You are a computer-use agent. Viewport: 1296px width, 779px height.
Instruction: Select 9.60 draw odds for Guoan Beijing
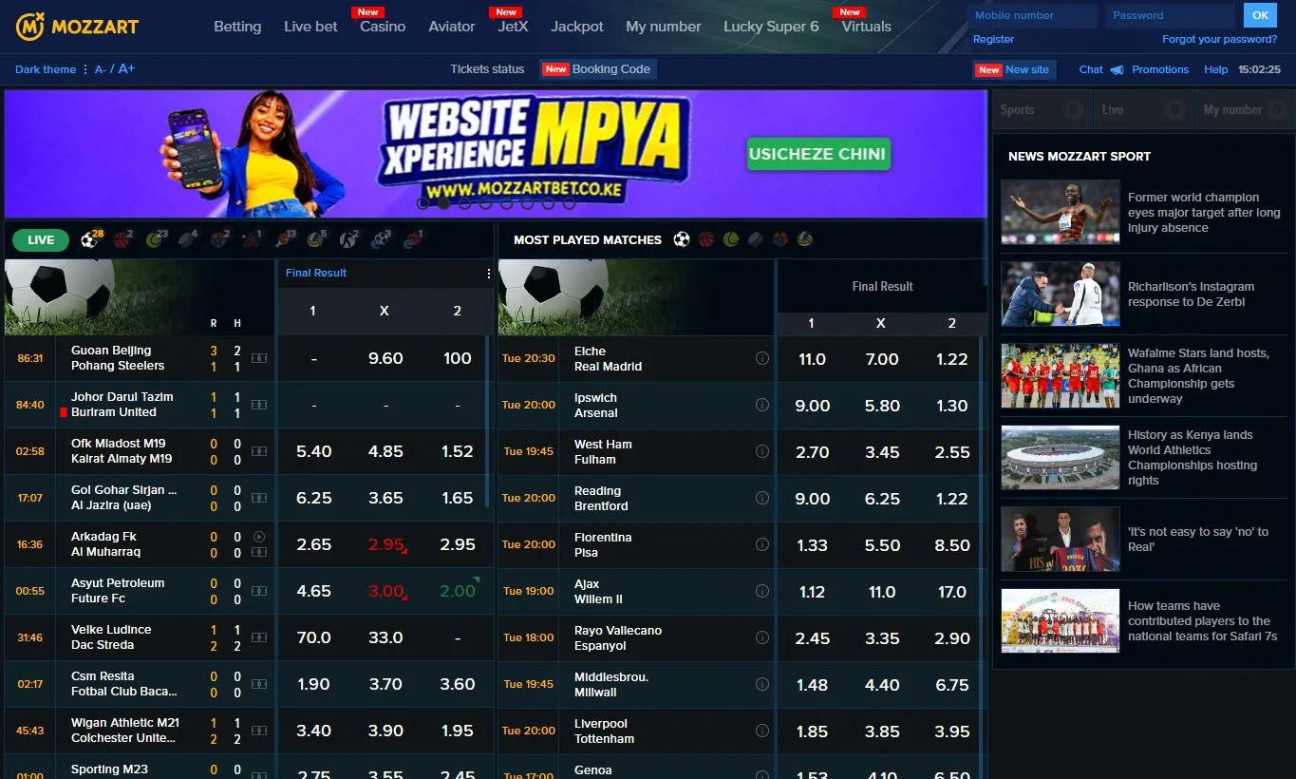point(385,358)
